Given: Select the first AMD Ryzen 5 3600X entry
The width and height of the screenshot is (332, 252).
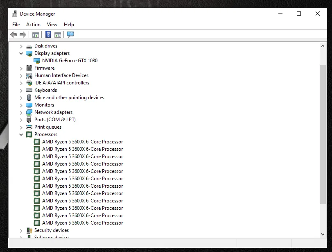Looking at the screenshot, I should tap(82, 141).
